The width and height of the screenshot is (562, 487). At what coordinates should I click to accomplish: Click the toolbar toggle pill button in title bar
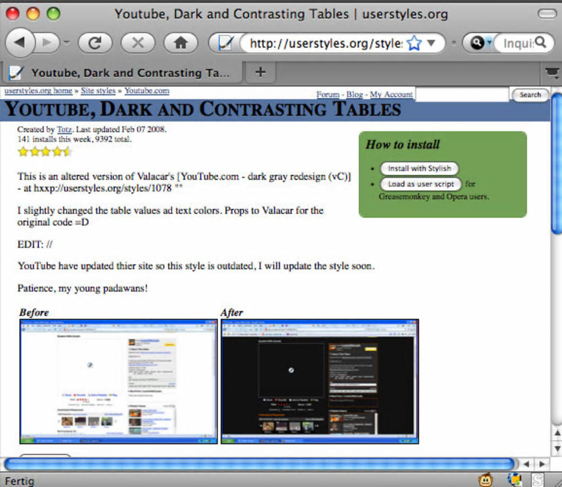pos(547,14)
